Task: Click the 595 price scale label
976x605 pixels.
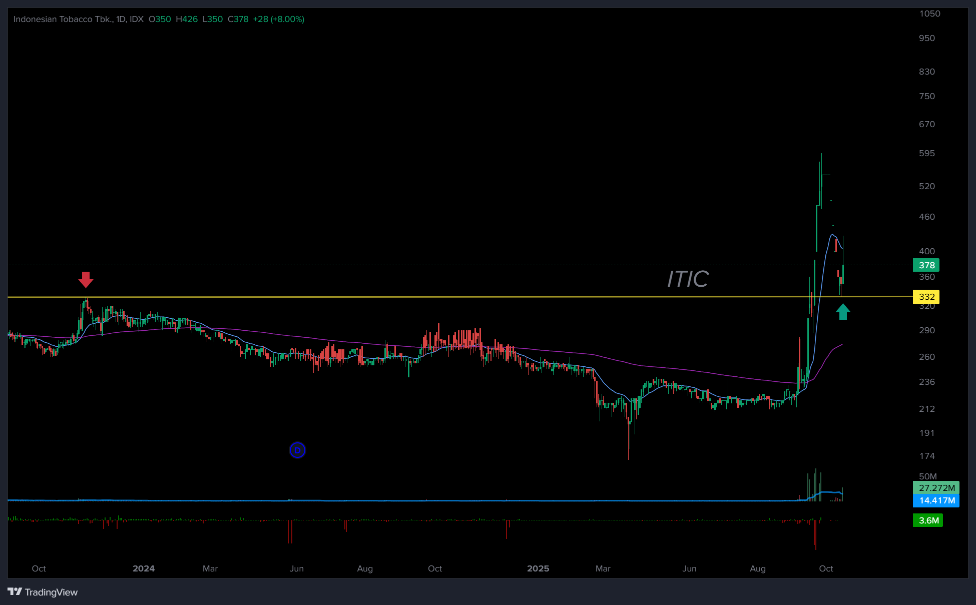Action: 926,153
